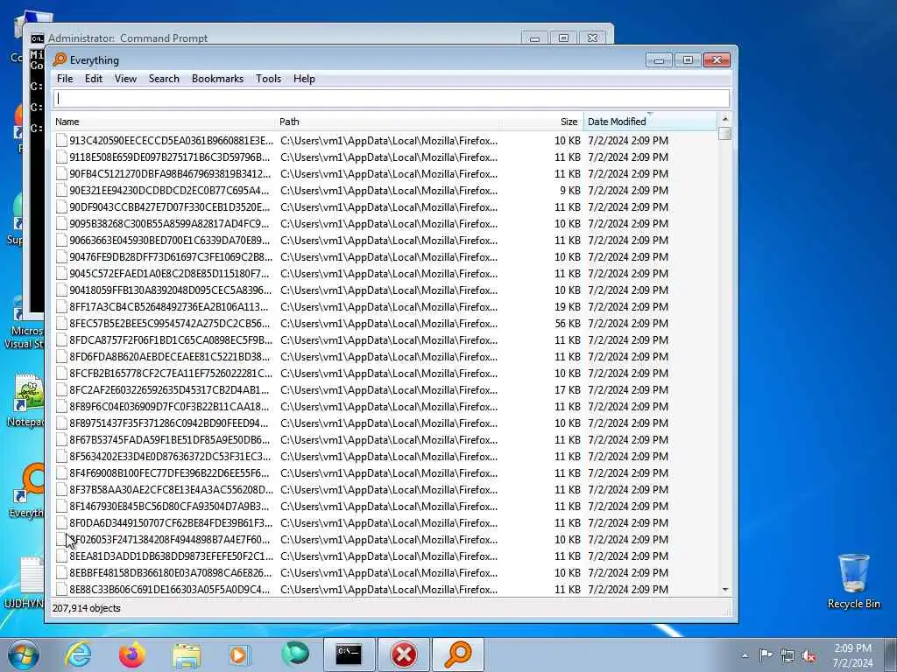
Task: Open the Edit menu
Action: click(93, 79)
